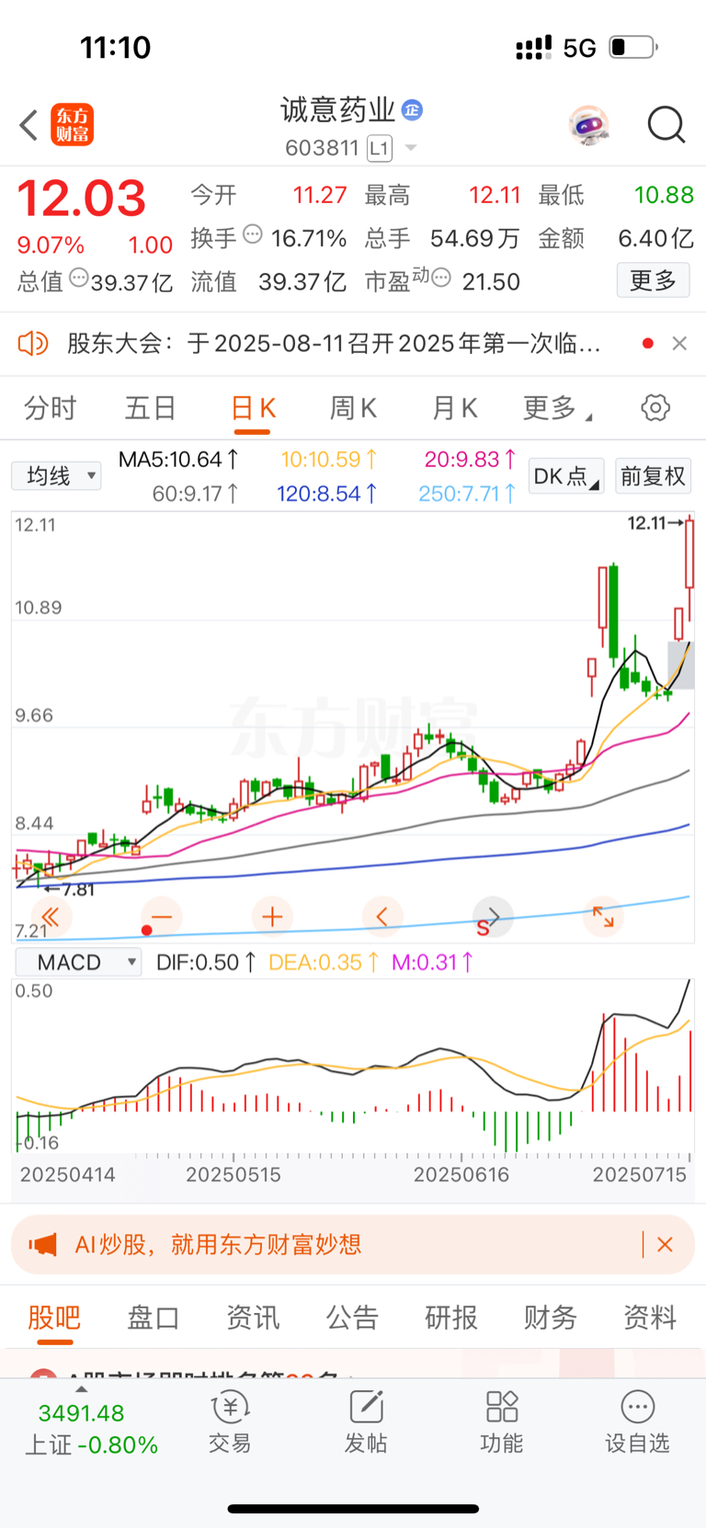Jump to earliest candles double-arrow

[x=51, y=917]
